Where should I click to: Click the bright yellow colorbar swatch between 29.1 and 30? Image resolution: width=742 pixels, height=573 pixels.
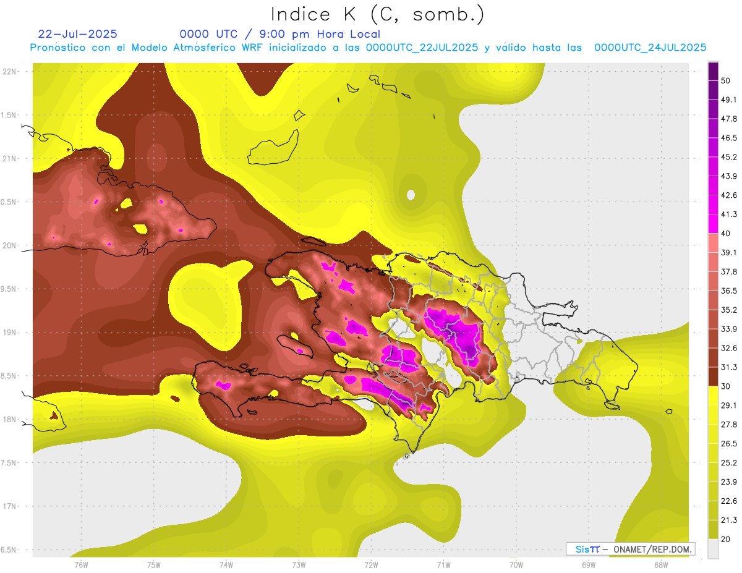713,396
